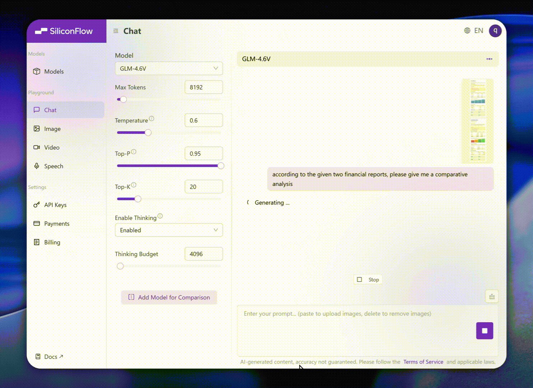Go to Speech playground

[x=65, y=166]
